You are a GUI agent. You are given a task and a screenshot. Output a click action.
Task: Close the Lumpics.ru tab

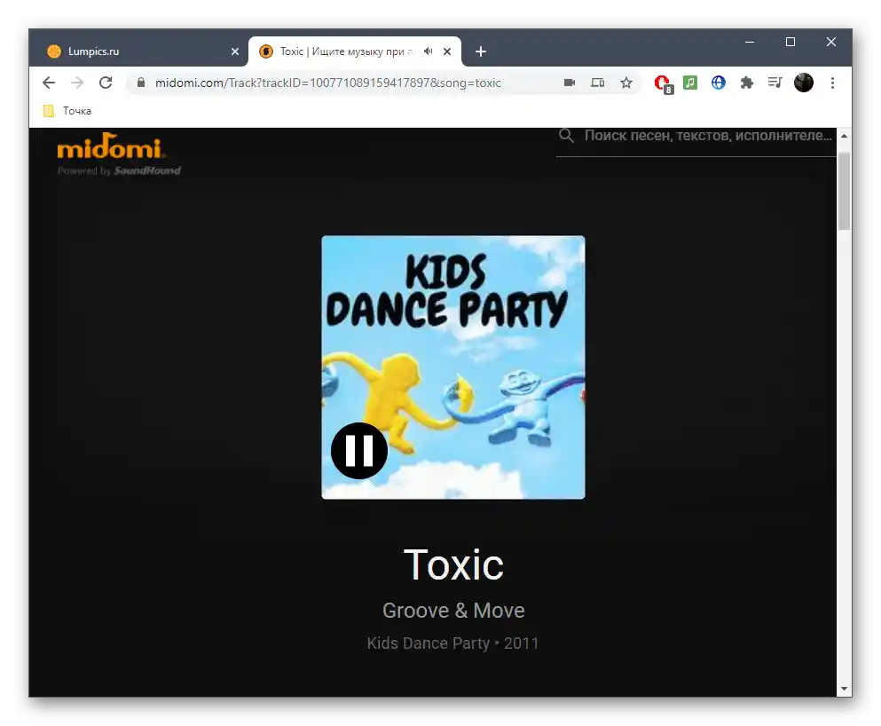[235, 51]
